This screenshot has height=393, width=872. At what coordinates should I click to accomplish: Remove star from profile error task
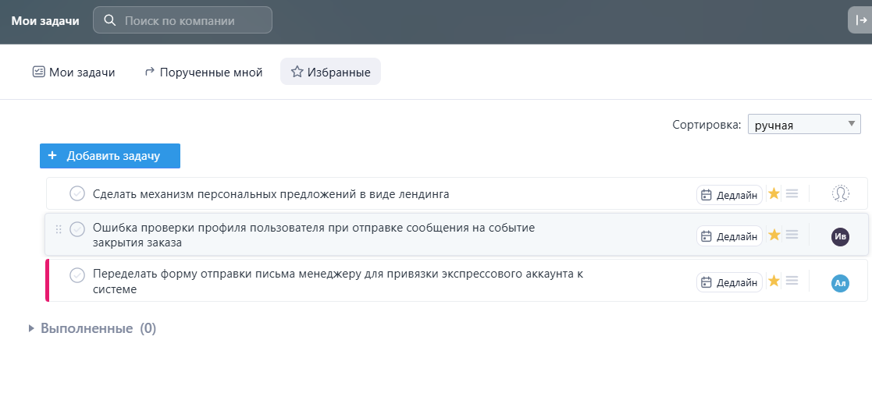(x=774, y=235)
